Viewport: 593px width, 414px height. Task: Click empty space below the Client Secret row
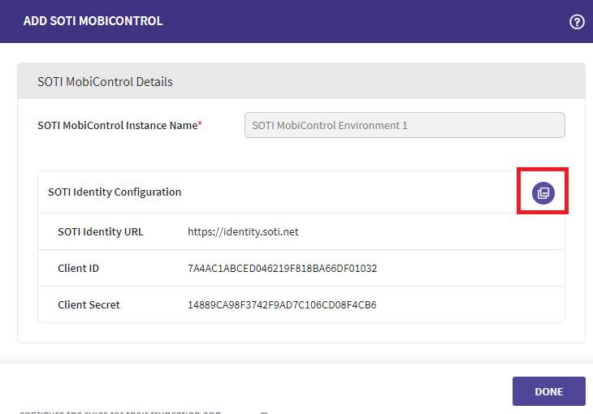301,333
